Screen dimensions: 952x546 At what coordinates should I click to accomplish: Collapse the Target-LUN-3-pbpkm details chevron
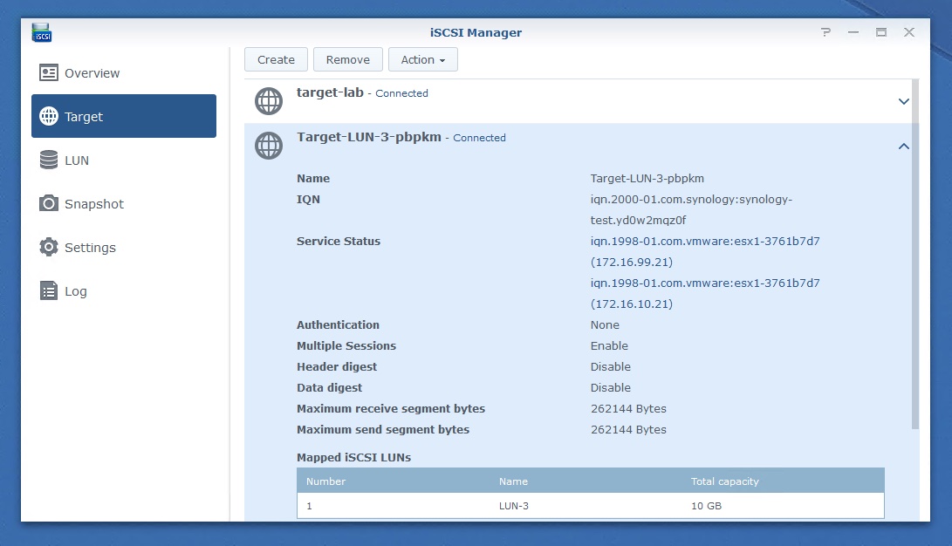(903, 147)
